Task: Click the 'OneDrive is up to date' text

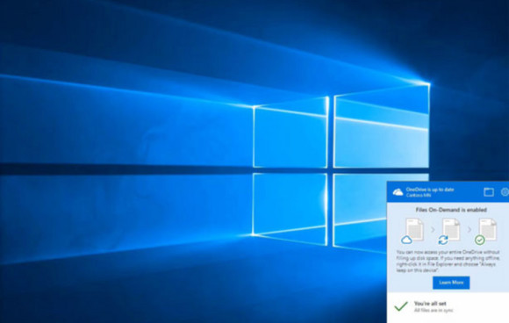Action: 430,190
